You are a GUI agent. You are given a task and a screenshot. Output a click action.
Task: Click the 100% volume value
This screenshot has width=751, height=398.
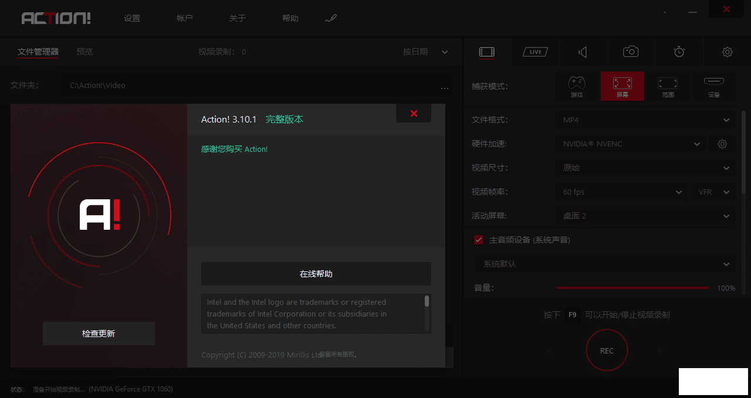726,288
